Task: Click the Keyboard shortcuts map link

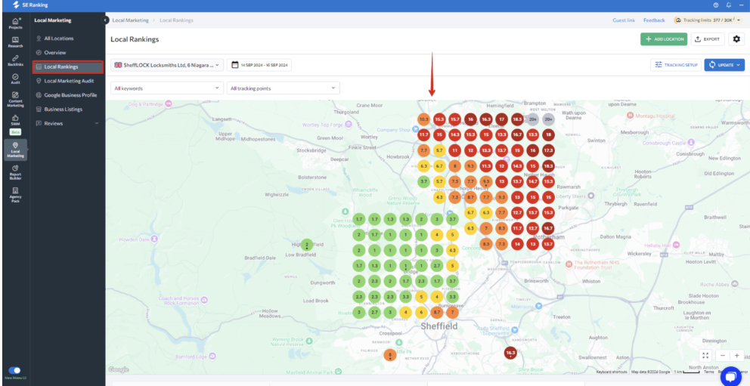Action: click(x=612, y=372)
